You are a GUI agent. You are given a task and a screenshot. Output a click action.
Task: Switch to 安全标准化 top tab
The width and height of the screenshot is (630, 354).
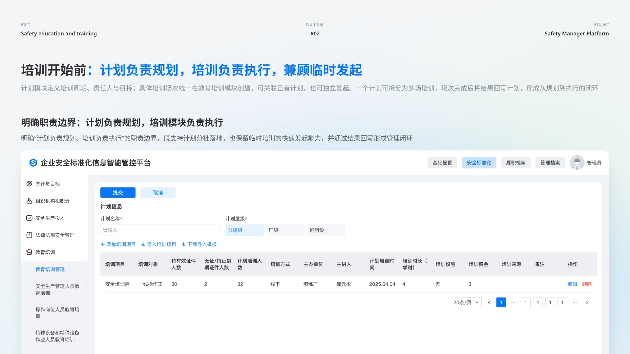[479, 163]
